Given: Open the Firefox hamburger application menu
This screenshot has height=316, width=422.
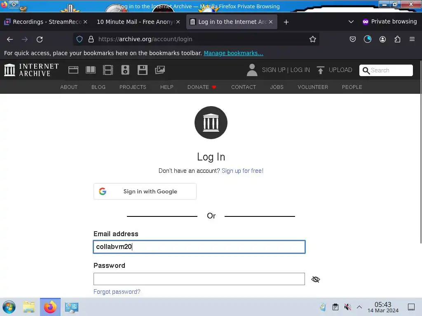Looking at the screenshot, I should point(412,39).
